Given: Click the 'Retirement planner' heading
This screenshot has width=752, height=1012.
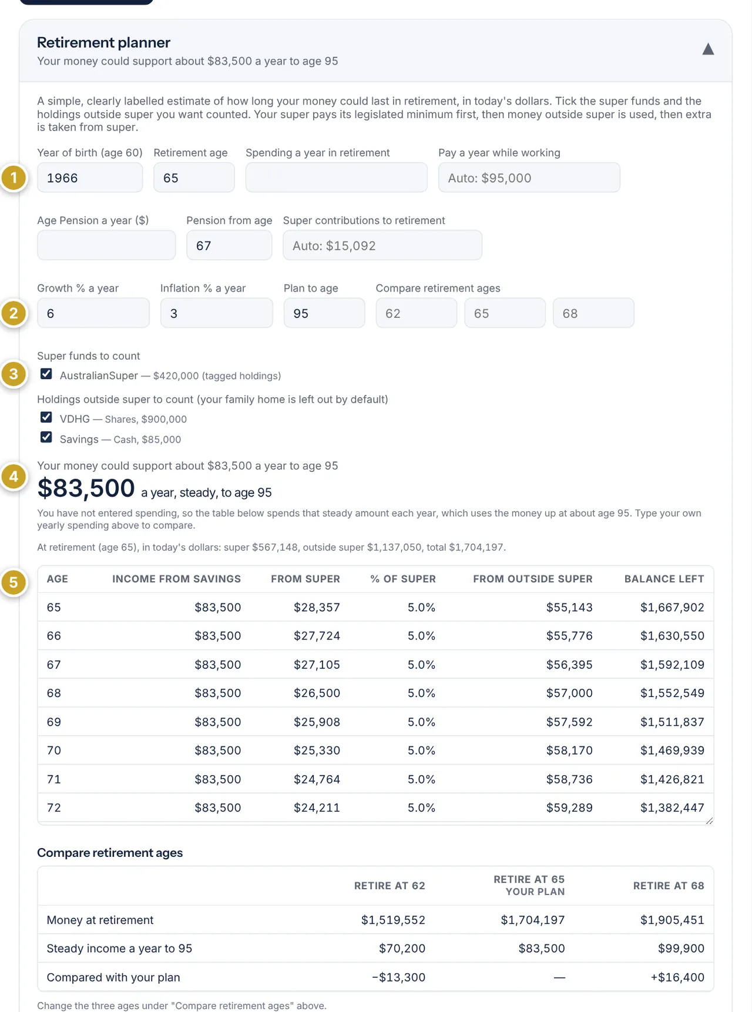Looking at the screenshot, I should click(x=103, y=42).
